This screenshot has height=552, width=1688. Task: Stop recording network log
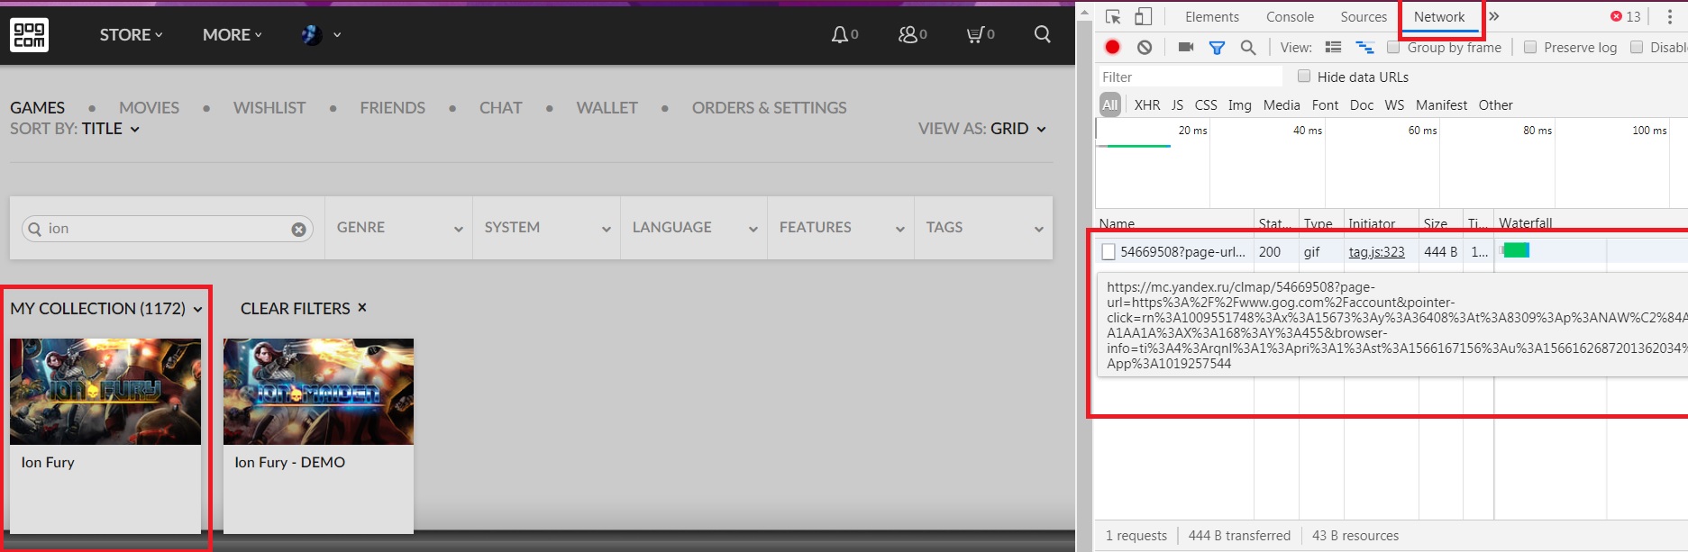pyautogui.click(x=1113, y=48)
